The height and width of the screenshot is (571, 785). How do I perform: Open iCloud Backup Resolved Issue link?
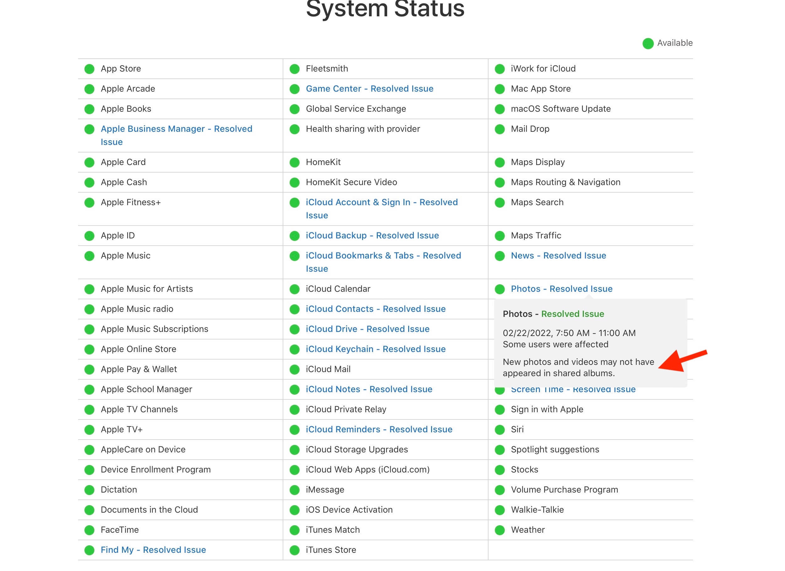point(372,236)
